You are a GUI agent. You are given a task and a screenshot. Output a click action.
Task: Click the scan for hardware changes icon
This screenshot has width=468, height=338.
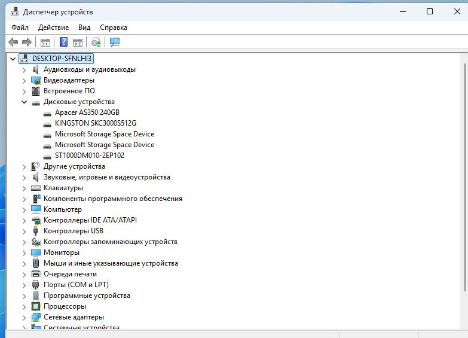pyautogui.click(x=115, y=42)
